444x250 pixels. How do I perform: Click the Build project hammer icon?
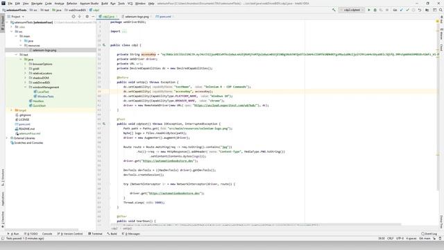[x=334, y=10]
